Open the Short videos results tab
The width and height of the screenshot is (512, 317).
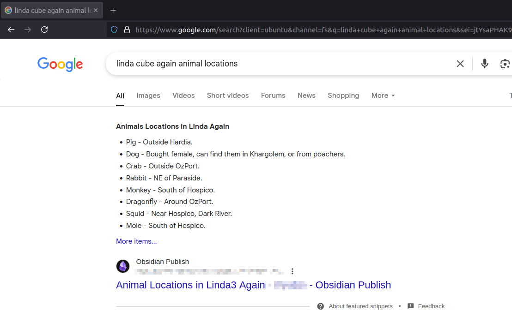(228, 96)
